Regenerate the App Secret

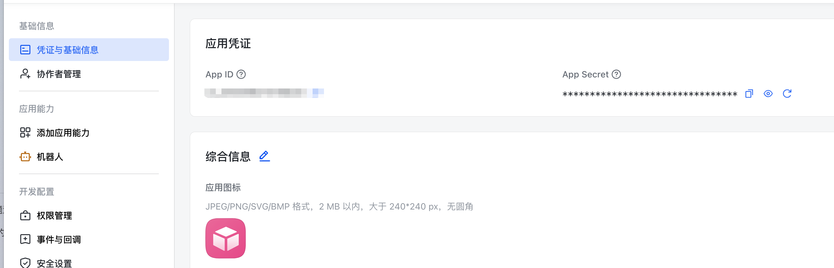[787, 94]
